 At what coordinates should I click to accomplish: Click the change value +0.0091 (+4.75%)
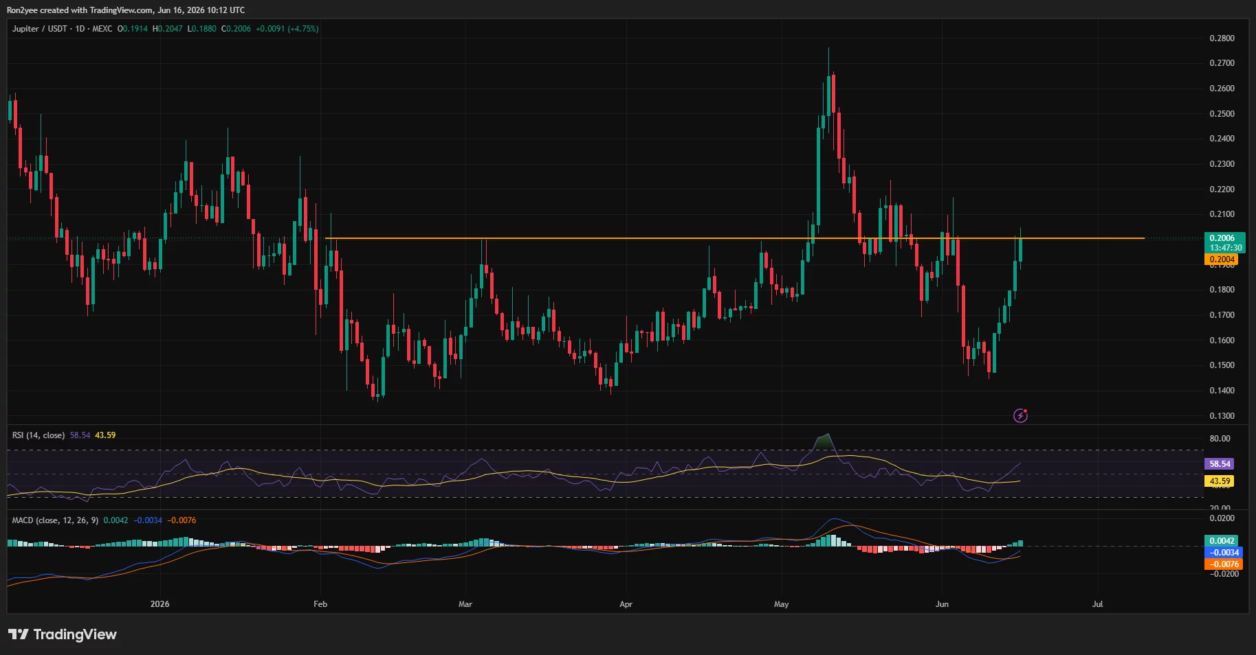tap(287, 29)
